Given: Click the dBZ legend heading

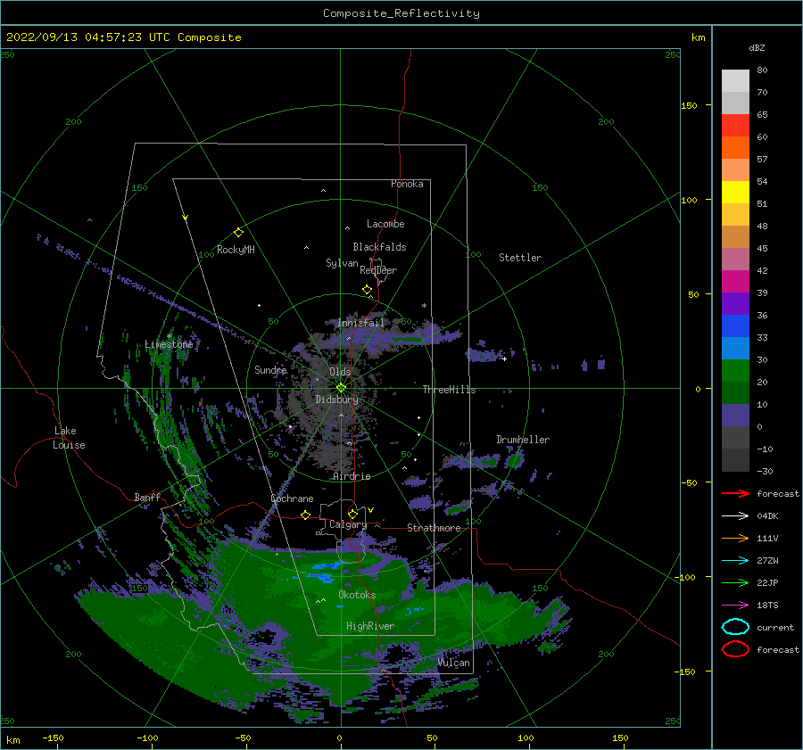Looking at the screenshot, I should click(x=757, y=47).
